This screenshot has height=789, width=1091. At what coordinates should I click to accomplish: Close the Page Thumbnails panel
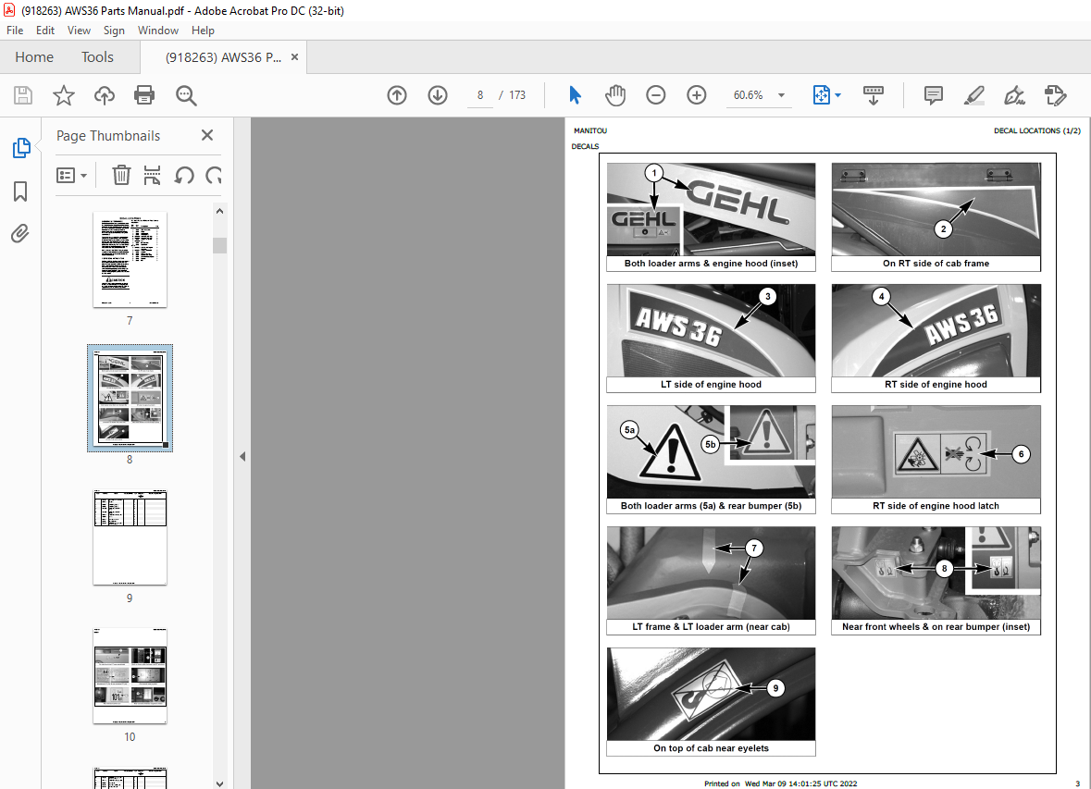pos(207,135)
